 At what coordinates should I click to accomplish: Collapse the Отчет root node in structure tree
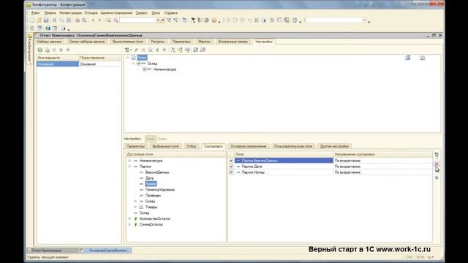(127, 58)
